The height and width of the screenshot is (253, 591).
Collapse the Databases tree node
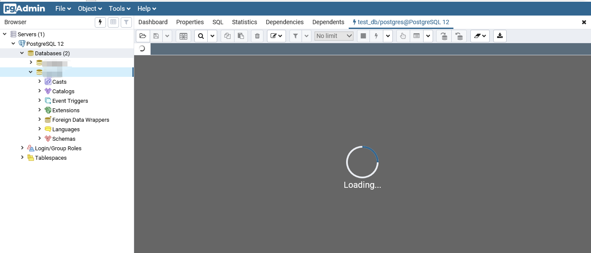(22, 53)
